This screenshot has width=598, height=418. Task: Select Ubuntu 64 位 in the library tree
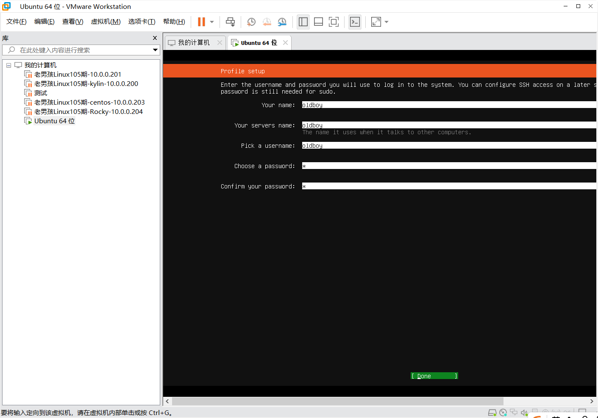[x=54, y=121]
